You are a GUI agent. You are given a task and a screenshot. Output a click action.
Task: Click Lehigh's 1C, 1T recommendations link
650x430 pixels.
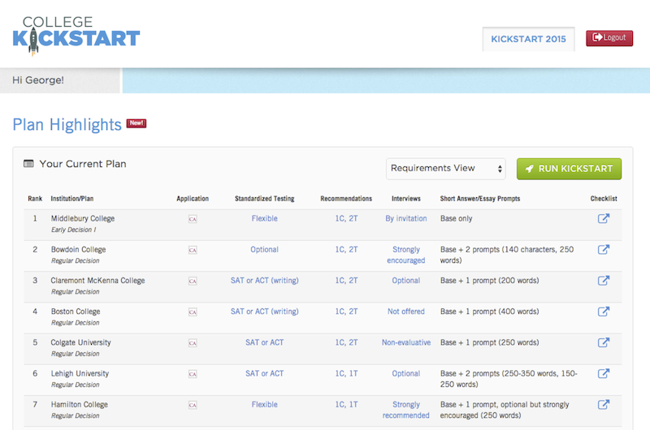(347, 374)
